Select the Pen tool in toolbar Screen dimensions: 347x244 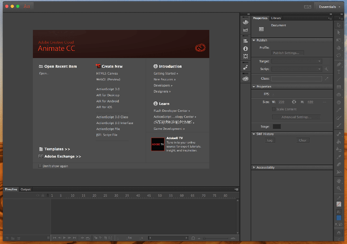(339, 64)
